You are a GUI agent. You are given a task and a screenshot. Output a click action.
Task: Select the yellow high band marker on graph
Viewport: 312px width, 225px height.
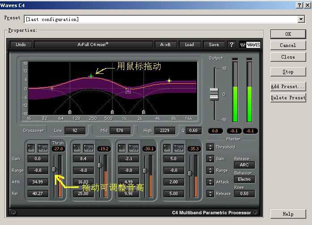coord(169,81)
